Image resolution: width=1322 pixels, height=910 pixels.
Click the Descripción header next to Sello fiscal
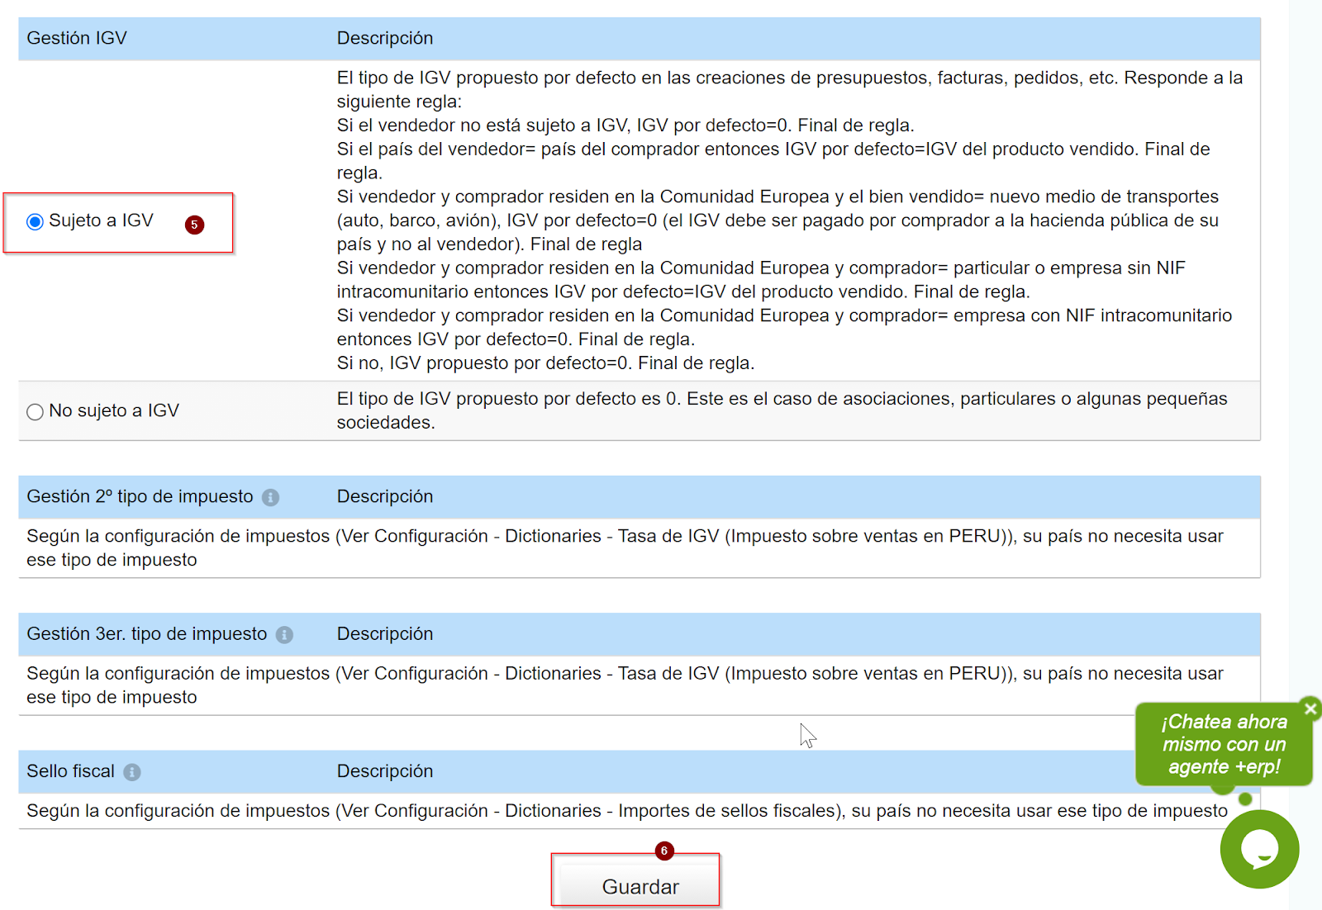point(385,771)
